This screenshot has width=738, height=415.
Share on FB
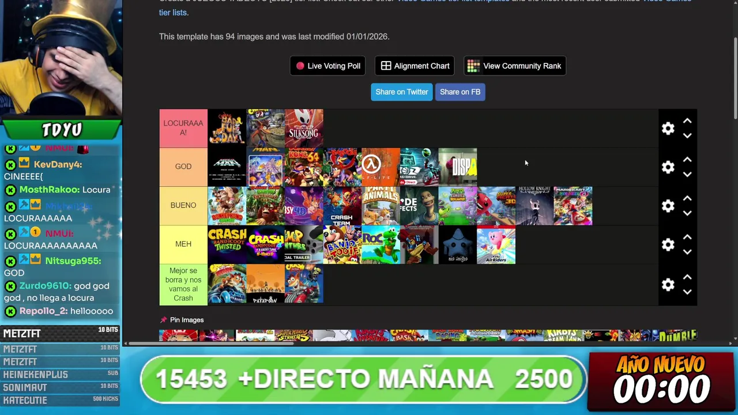(460, 92)
